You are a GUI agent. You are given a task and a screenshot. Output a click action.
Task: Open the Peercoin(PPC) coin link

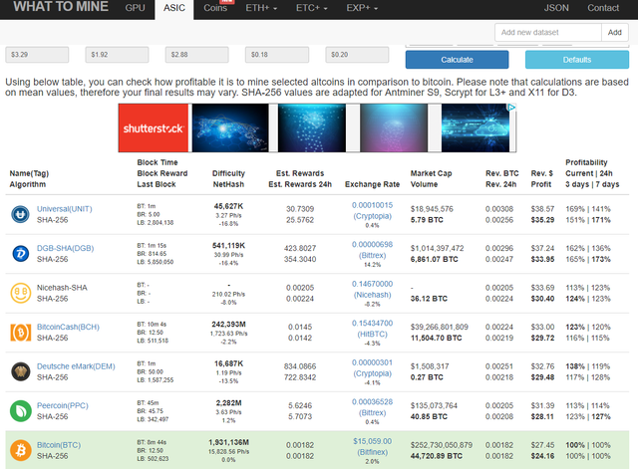[62, 405]
